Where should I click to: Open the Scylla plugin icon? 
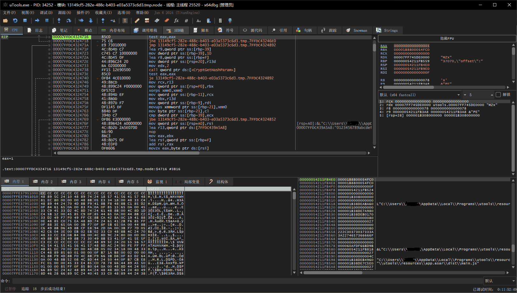(x=125, y=21)
